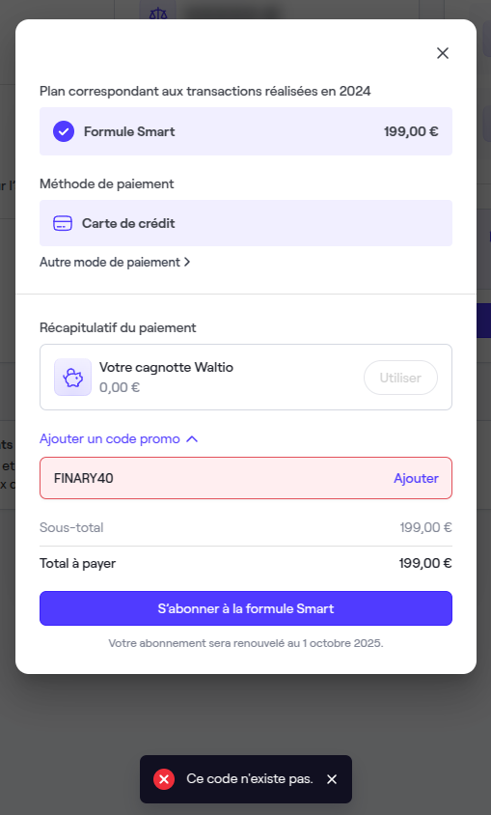Click the scales icon behind the modal
Viewport: 491px width, 815px height.
pyautogui.click(x=157, y=11)
